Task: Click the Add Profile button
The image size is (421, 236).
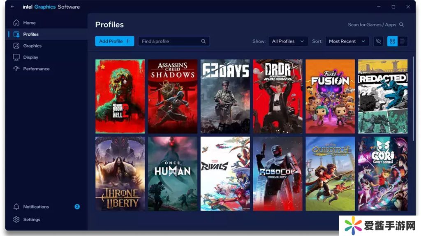Action: click(x=114, y=41)
